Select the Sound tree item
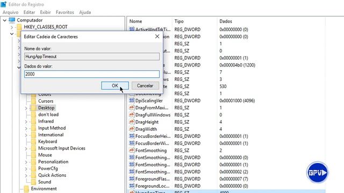Image resolution: width=344 pixels, height=193 pixels. click(45, 182)
